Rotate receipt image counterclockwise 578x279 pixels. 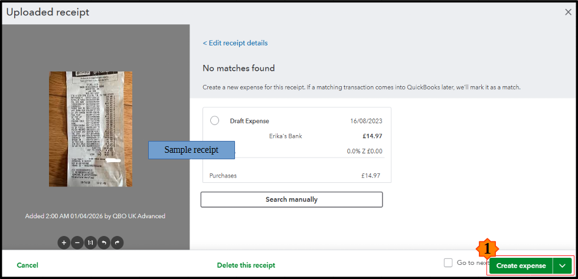click(x=104, y=242)
